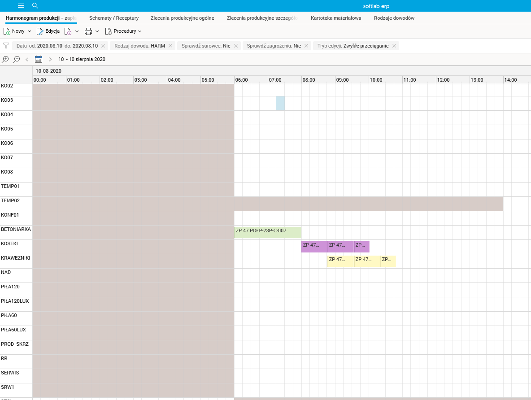
Task: Remove the Data od/do date filter
Action: (103, 46)
